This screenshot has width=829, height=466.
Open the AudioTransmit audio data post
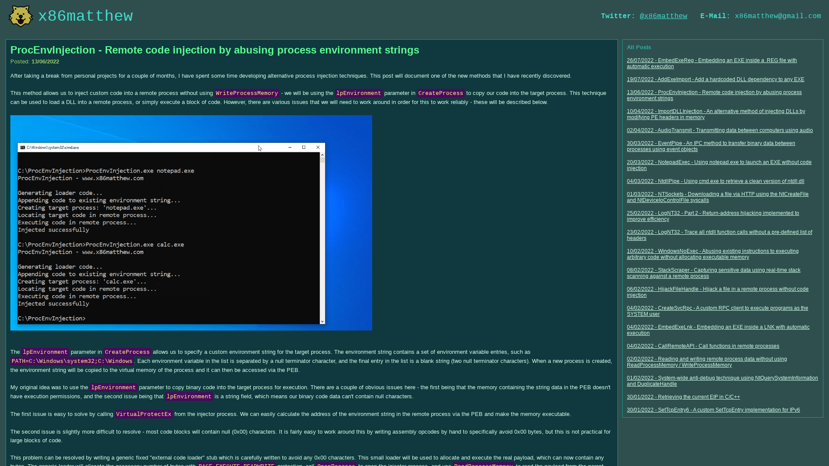(x=719, y=130)
